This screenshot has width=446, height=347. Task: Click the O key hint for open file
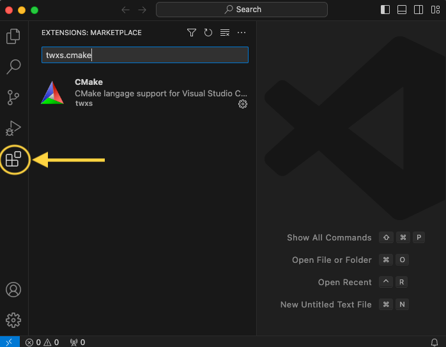pyautogui.click(x=402, y=260)
